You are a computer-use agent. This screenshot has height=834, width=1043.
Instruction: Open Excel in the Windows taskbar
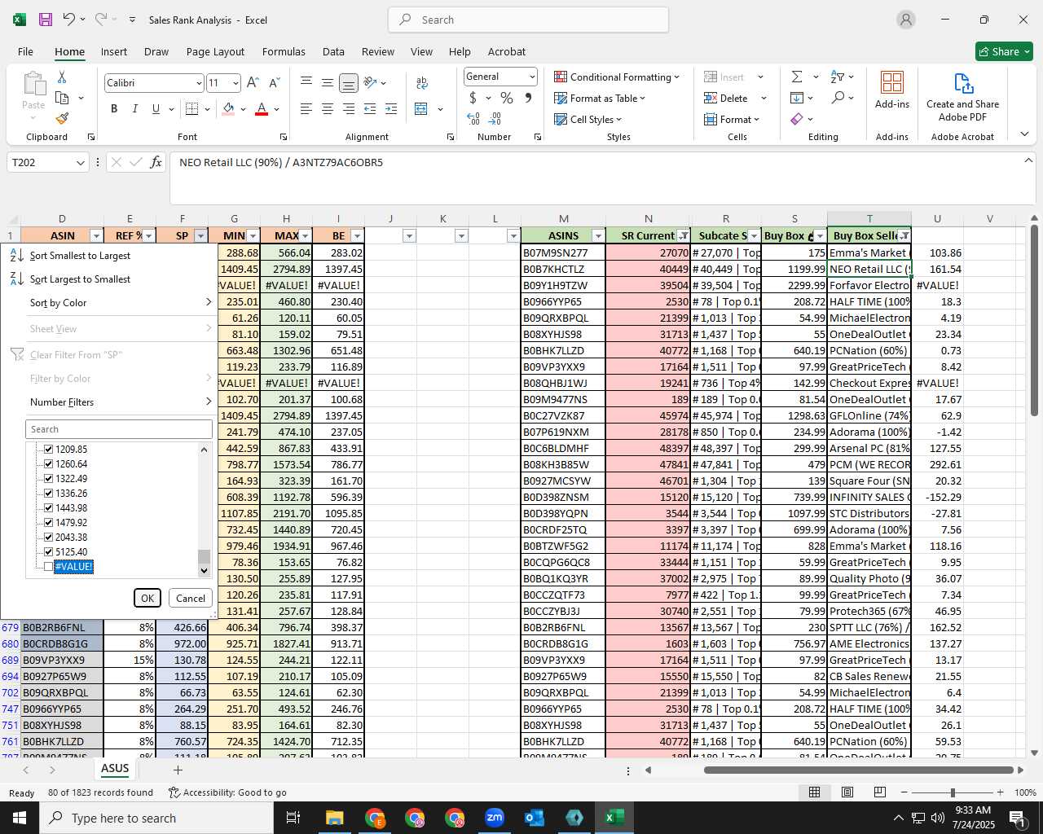click(x=614, y=818)
